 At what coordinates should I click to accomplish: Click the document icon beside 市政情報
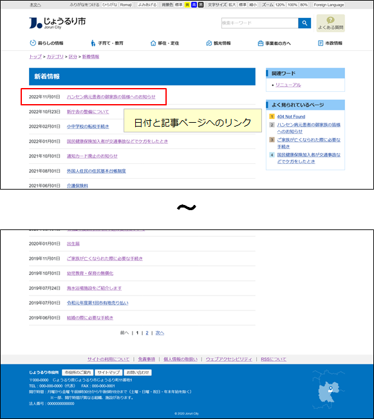321,43
